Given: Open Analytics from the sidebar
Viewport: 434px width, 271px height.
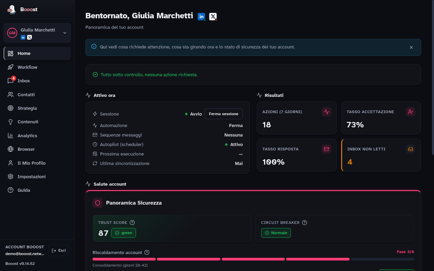Looking at the screenshot, I should coord(37,135).
